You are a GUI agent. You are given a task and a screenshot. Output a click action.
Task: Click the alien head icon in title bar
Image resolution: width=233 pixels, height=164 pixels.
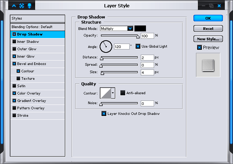29,6
